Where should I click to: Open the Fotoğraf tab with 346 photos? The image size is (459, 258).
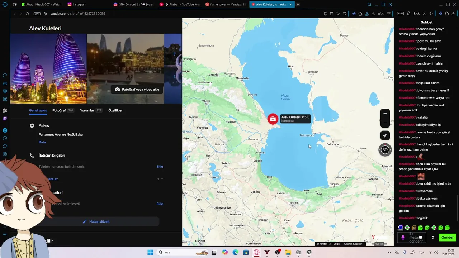63,110
